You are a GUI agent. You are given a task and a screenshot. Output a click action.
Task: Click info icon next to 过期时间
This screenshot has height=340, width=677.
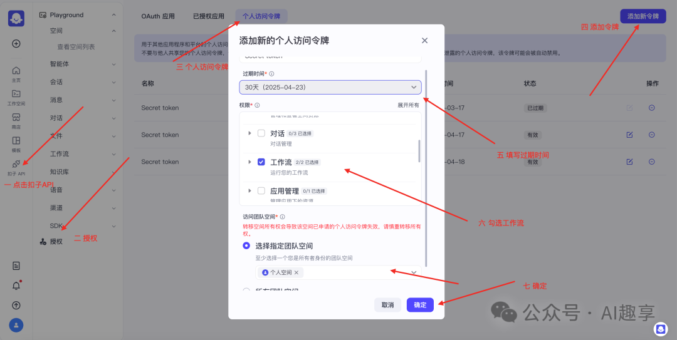271,74
